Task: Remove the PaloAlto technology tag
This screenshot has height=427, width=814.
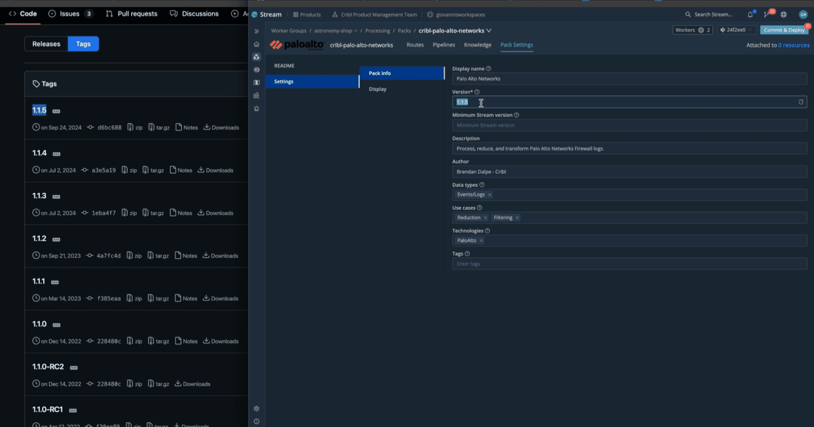Action: tap(481, 241)
